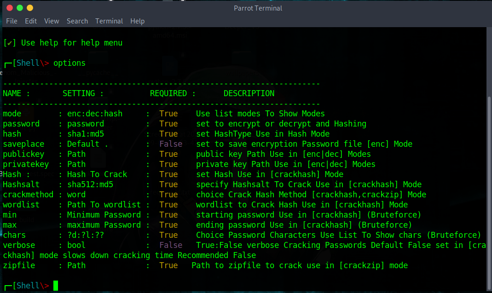Click the red close window button
Screen dimensions: 492x293
(x=10, y=8)
